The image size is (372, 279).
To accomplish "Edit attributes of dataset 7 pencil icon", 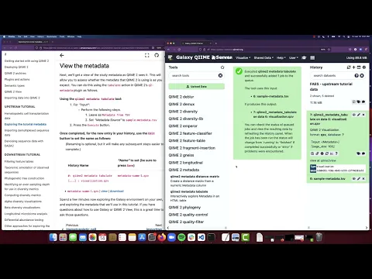I will (x=359, y=115).
